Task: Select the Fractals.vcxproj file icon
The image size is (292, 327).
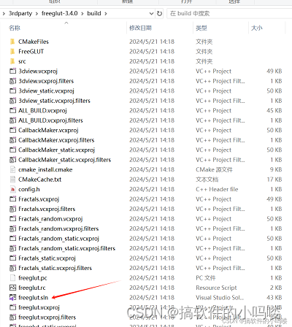Action: 12,199
